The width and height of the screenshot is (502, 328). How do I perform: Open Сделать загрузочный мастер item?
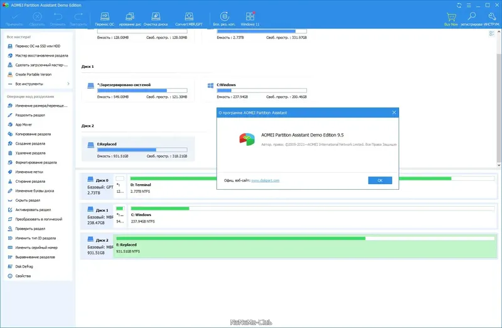(38, 65)
